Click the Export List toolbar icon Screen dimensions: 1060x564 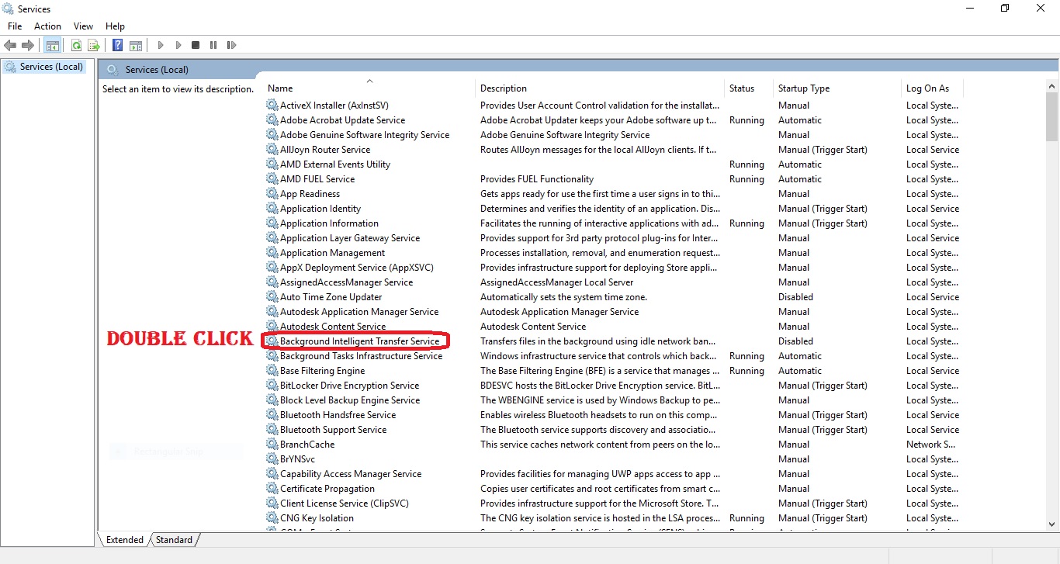click(94, 46)
